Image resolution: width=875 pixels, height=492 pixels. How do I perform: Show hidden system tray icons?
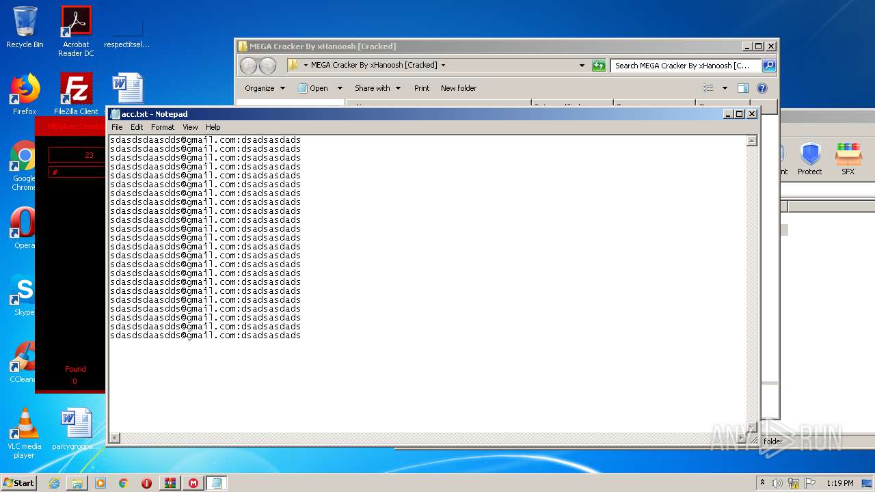pos(762,483)
